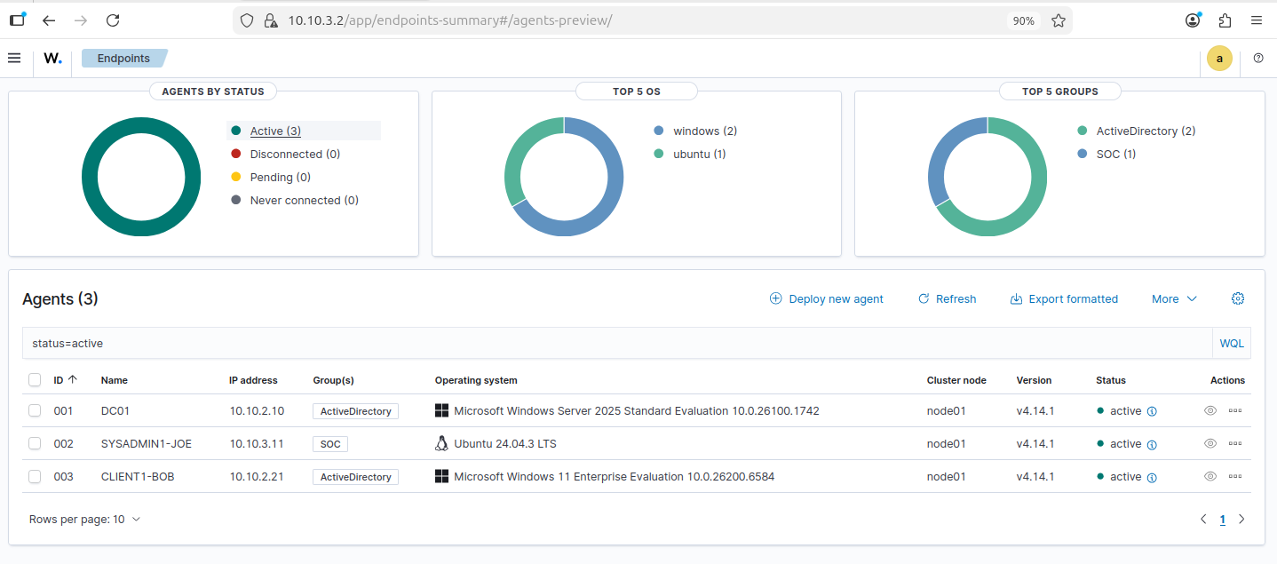
Task: Open Rows per page dropdown
Action: (84, 520)
